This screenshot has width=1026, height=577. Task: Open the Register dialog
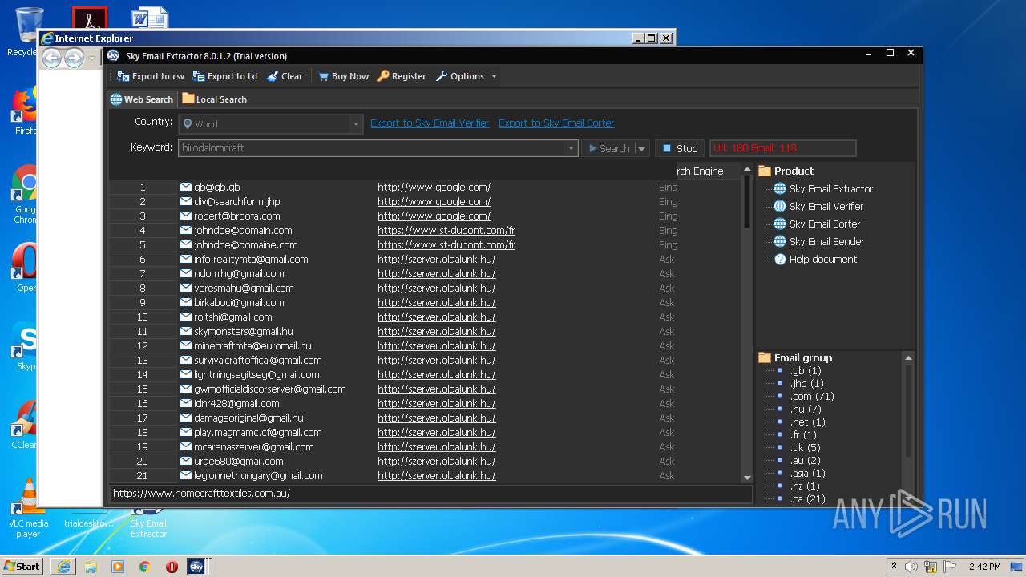click(x=402, y=76)
